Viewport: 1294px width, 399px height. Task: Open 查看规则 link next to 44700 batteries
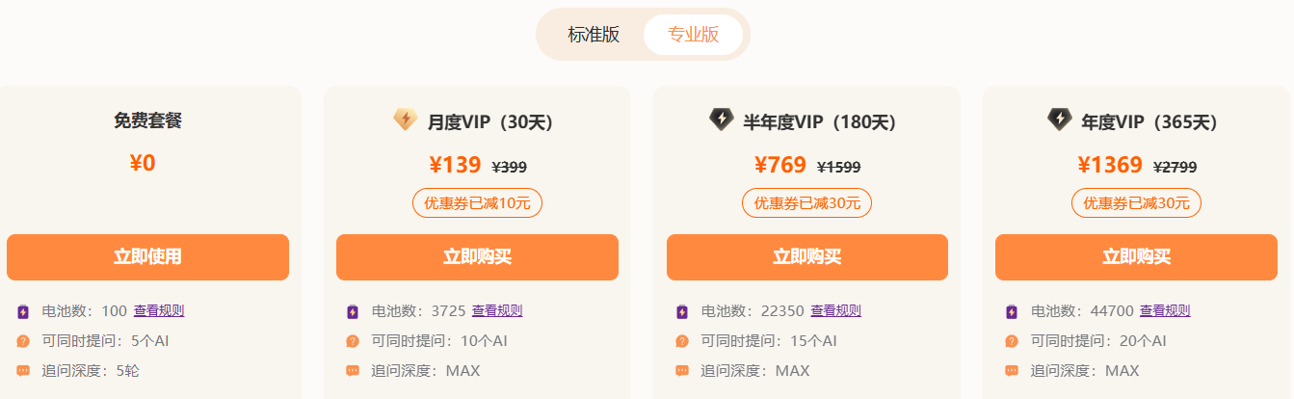(x=1165, y=311)
